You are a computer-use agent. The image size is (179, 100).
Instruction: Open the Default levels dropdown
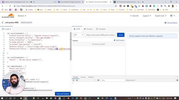tap(131, 80)
